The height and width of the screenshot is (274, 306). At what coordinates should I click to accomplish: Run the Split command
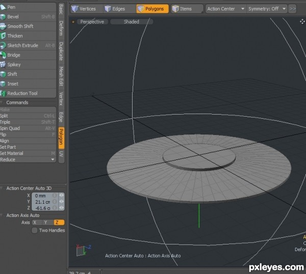click(x=28, y=116)
